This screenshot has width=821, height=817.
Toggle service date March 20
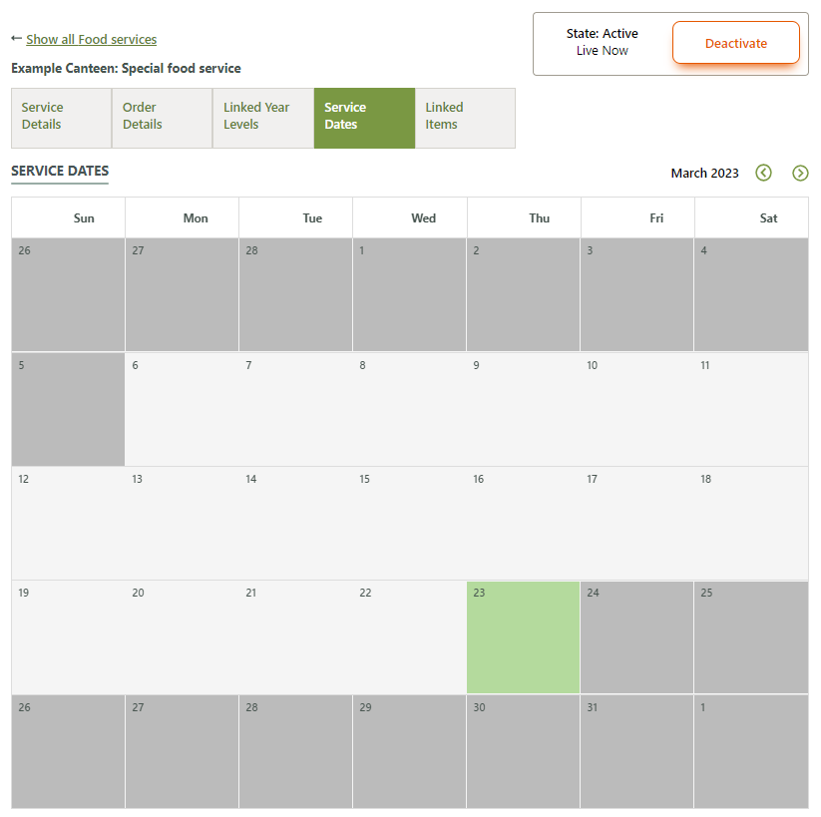tap(182, 637)
